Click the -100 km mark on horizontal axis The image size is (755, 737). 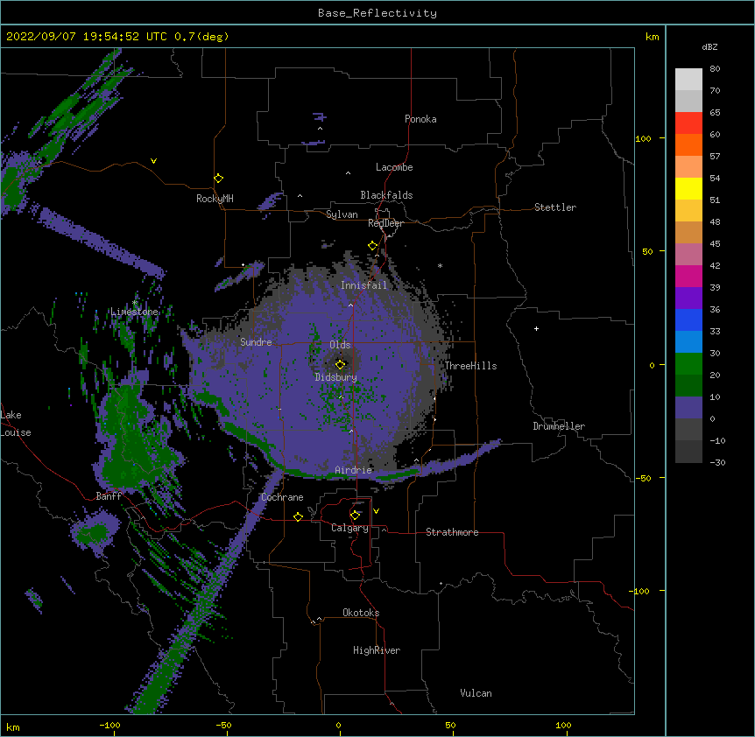[109, 725]
